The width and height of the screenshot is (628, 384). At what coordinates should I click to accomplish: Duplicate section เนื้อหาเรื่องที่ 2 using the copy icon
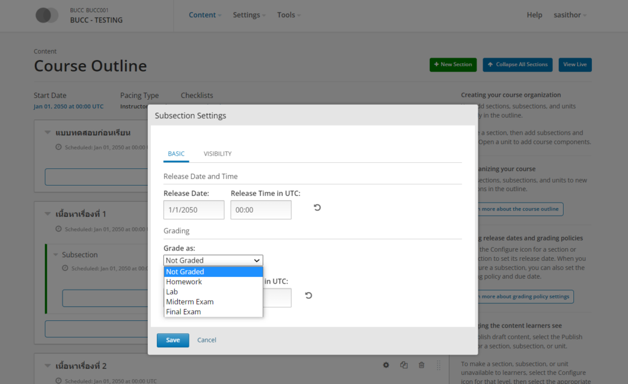pyautogui.click(x=404, y=365)
